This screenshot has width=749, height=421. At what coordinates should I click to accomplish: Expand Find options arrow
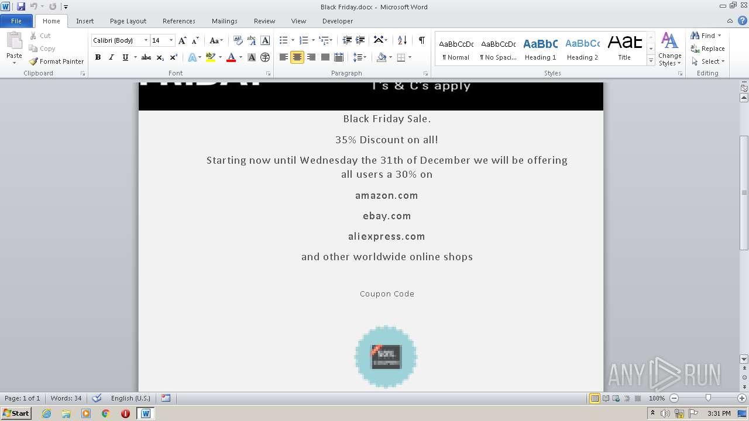coord(719,36)
